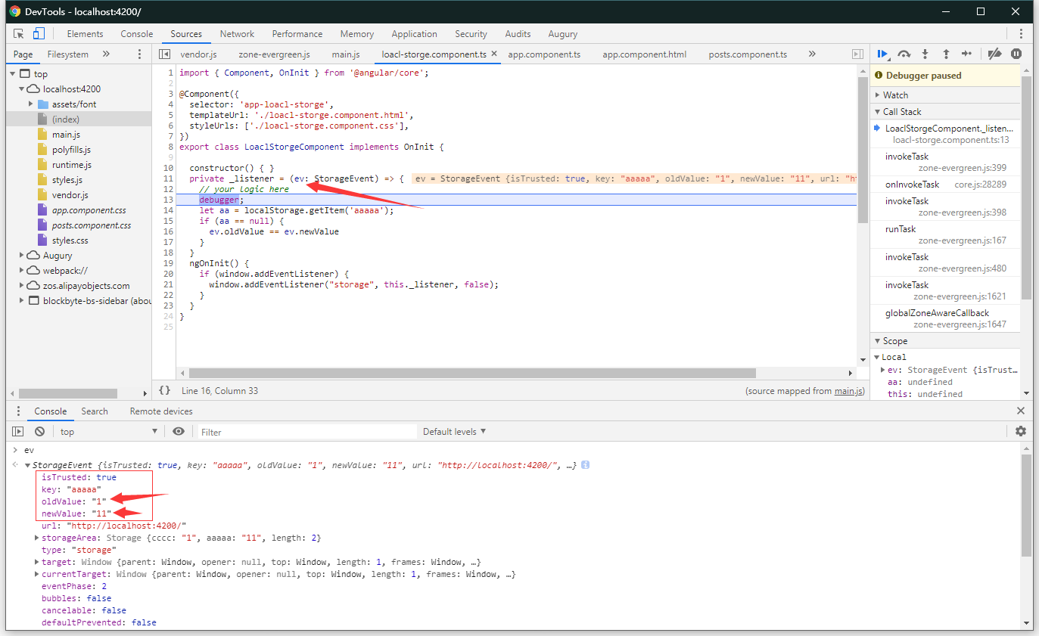Select globalZoneAwareCallback stack frame
Screen dimensions: 1039x636
pyautogui.click(x=945, y=318)
